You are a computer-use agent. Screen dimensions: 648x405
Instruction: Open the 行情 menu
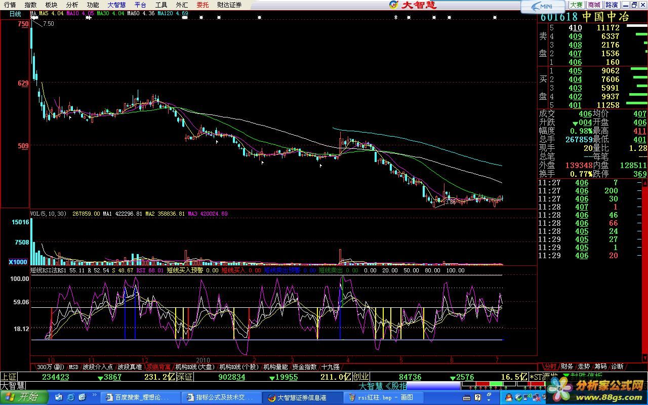(10, 5)
